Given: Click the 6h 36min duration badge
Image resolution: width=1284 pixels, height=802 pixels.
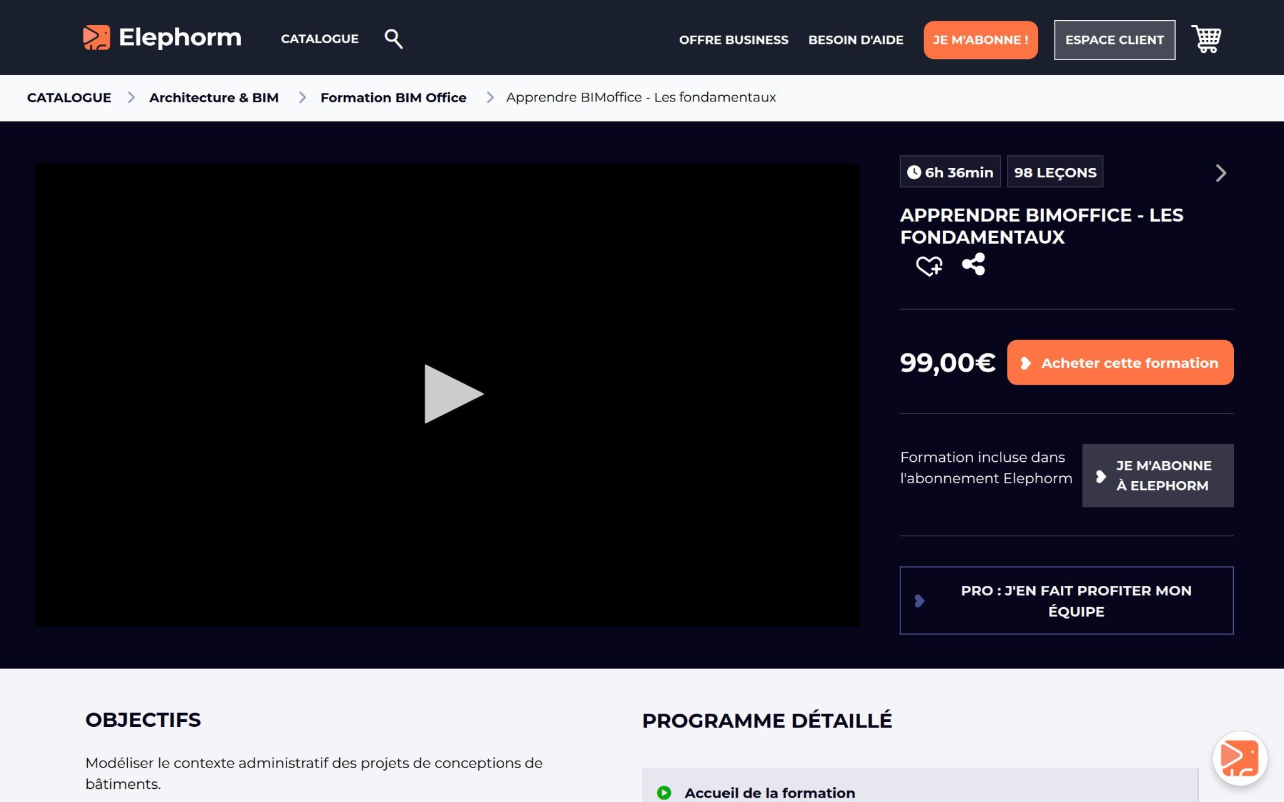Looking at the screenshot, I should coord(950,172).
